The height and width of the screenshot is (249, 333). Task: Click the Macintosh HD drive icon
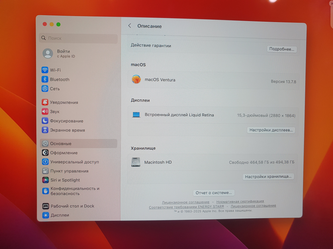[x=136, y=162]
